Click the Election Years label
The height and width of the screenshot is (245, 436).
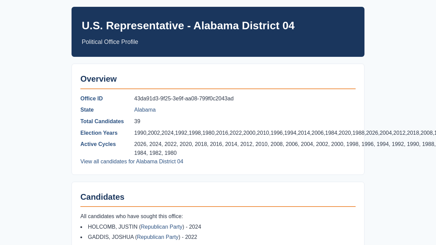[x=99, y=133]
